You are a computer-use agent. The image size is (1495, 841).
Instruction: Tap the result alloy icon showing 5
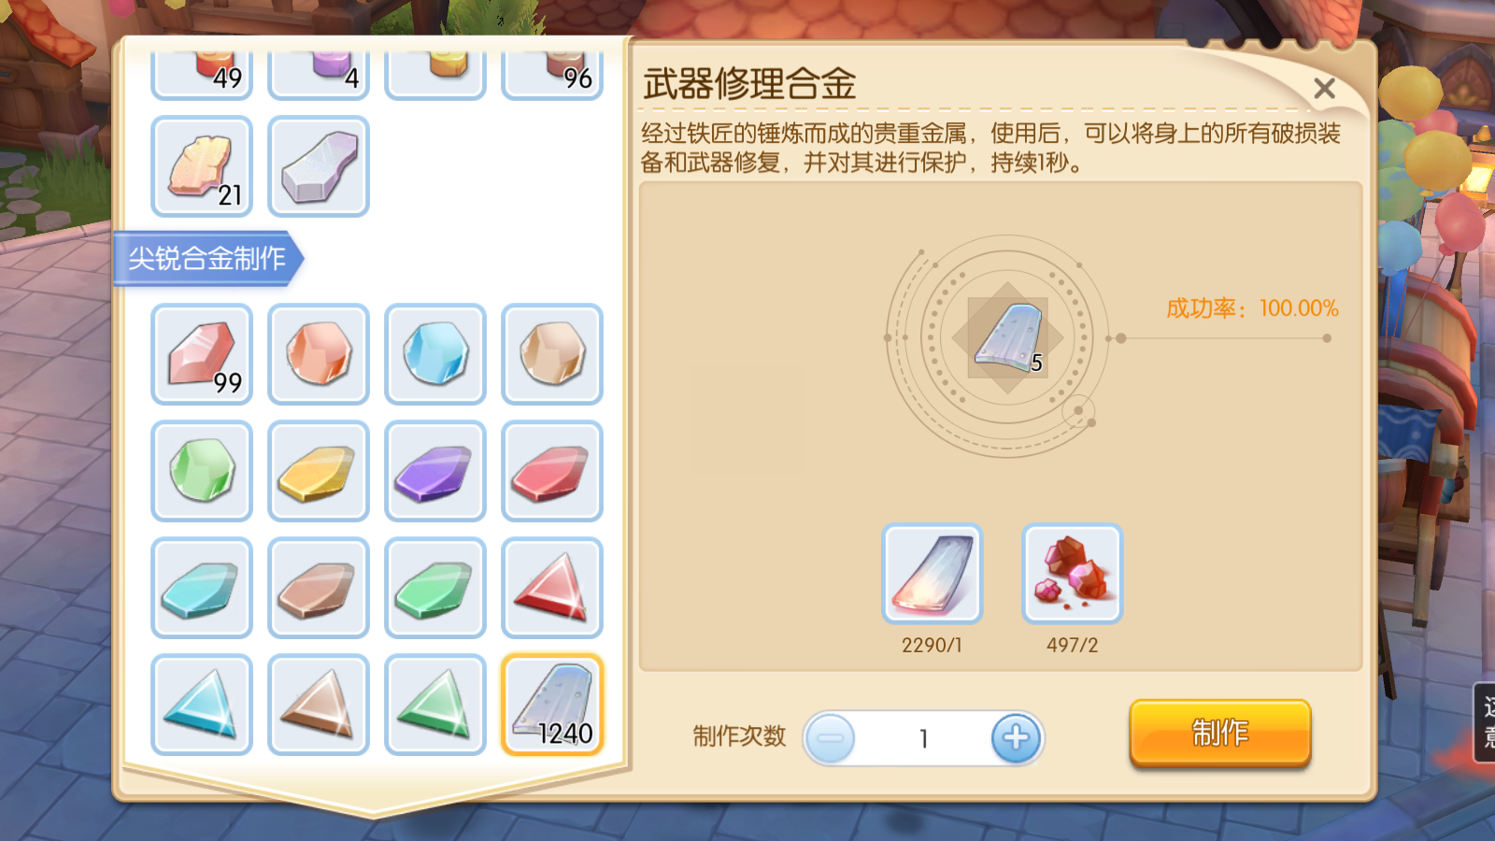click(1007, 337)
